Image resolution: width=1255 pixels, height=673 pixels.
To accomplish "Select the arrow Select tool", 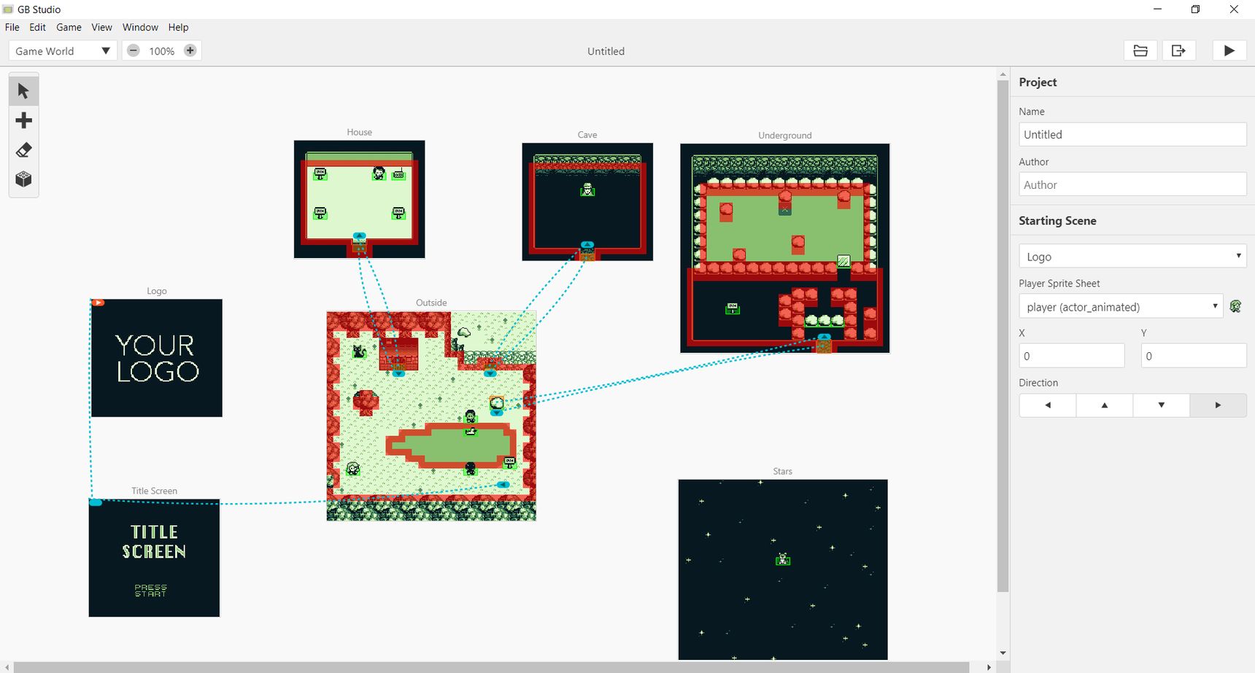I will point(23,91).
